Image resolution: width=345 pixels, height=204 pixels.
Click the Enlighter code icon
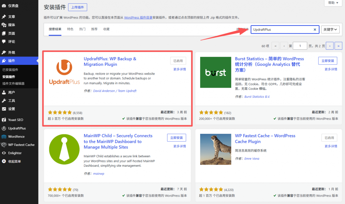point(4,153)
